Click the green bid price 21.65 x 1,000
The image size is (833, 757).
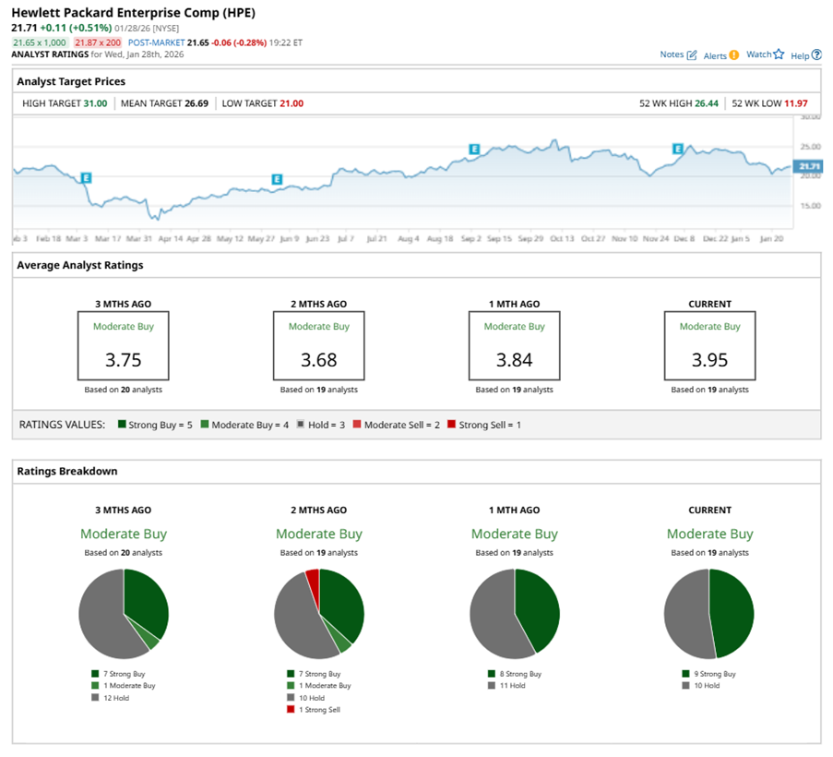[40, 43]
